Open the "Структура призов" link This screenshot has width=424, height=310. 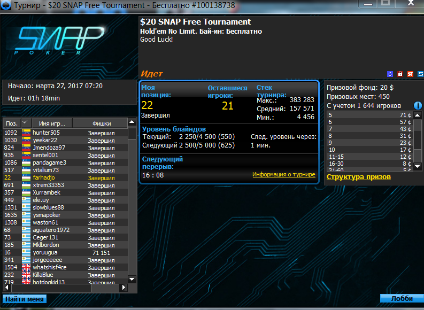359,177
